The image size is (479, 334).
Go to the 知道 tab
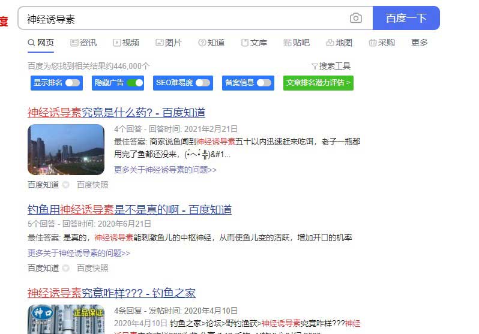pos(211,43)
